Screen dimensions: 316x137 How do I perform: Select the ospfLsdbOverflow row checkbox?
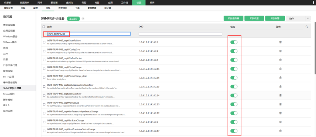tap(44, 95)
